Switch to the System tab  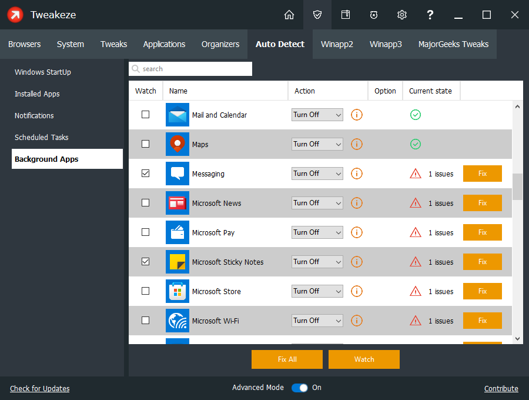[71, 44]
